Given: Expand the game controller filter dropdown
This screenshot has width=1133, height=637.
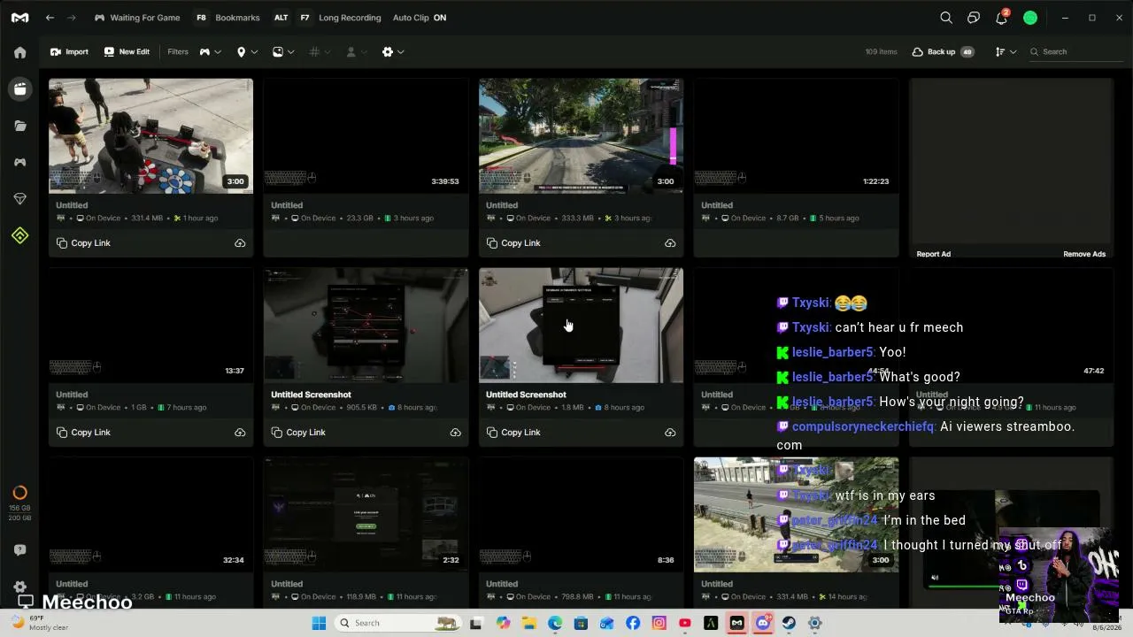Looking at the screenshot, I should point(210,52).
